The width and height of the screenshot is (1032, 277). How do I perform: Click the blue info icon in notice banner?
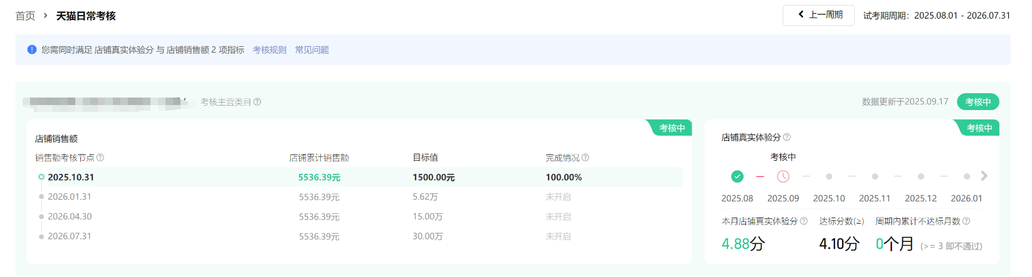[32, 49]
